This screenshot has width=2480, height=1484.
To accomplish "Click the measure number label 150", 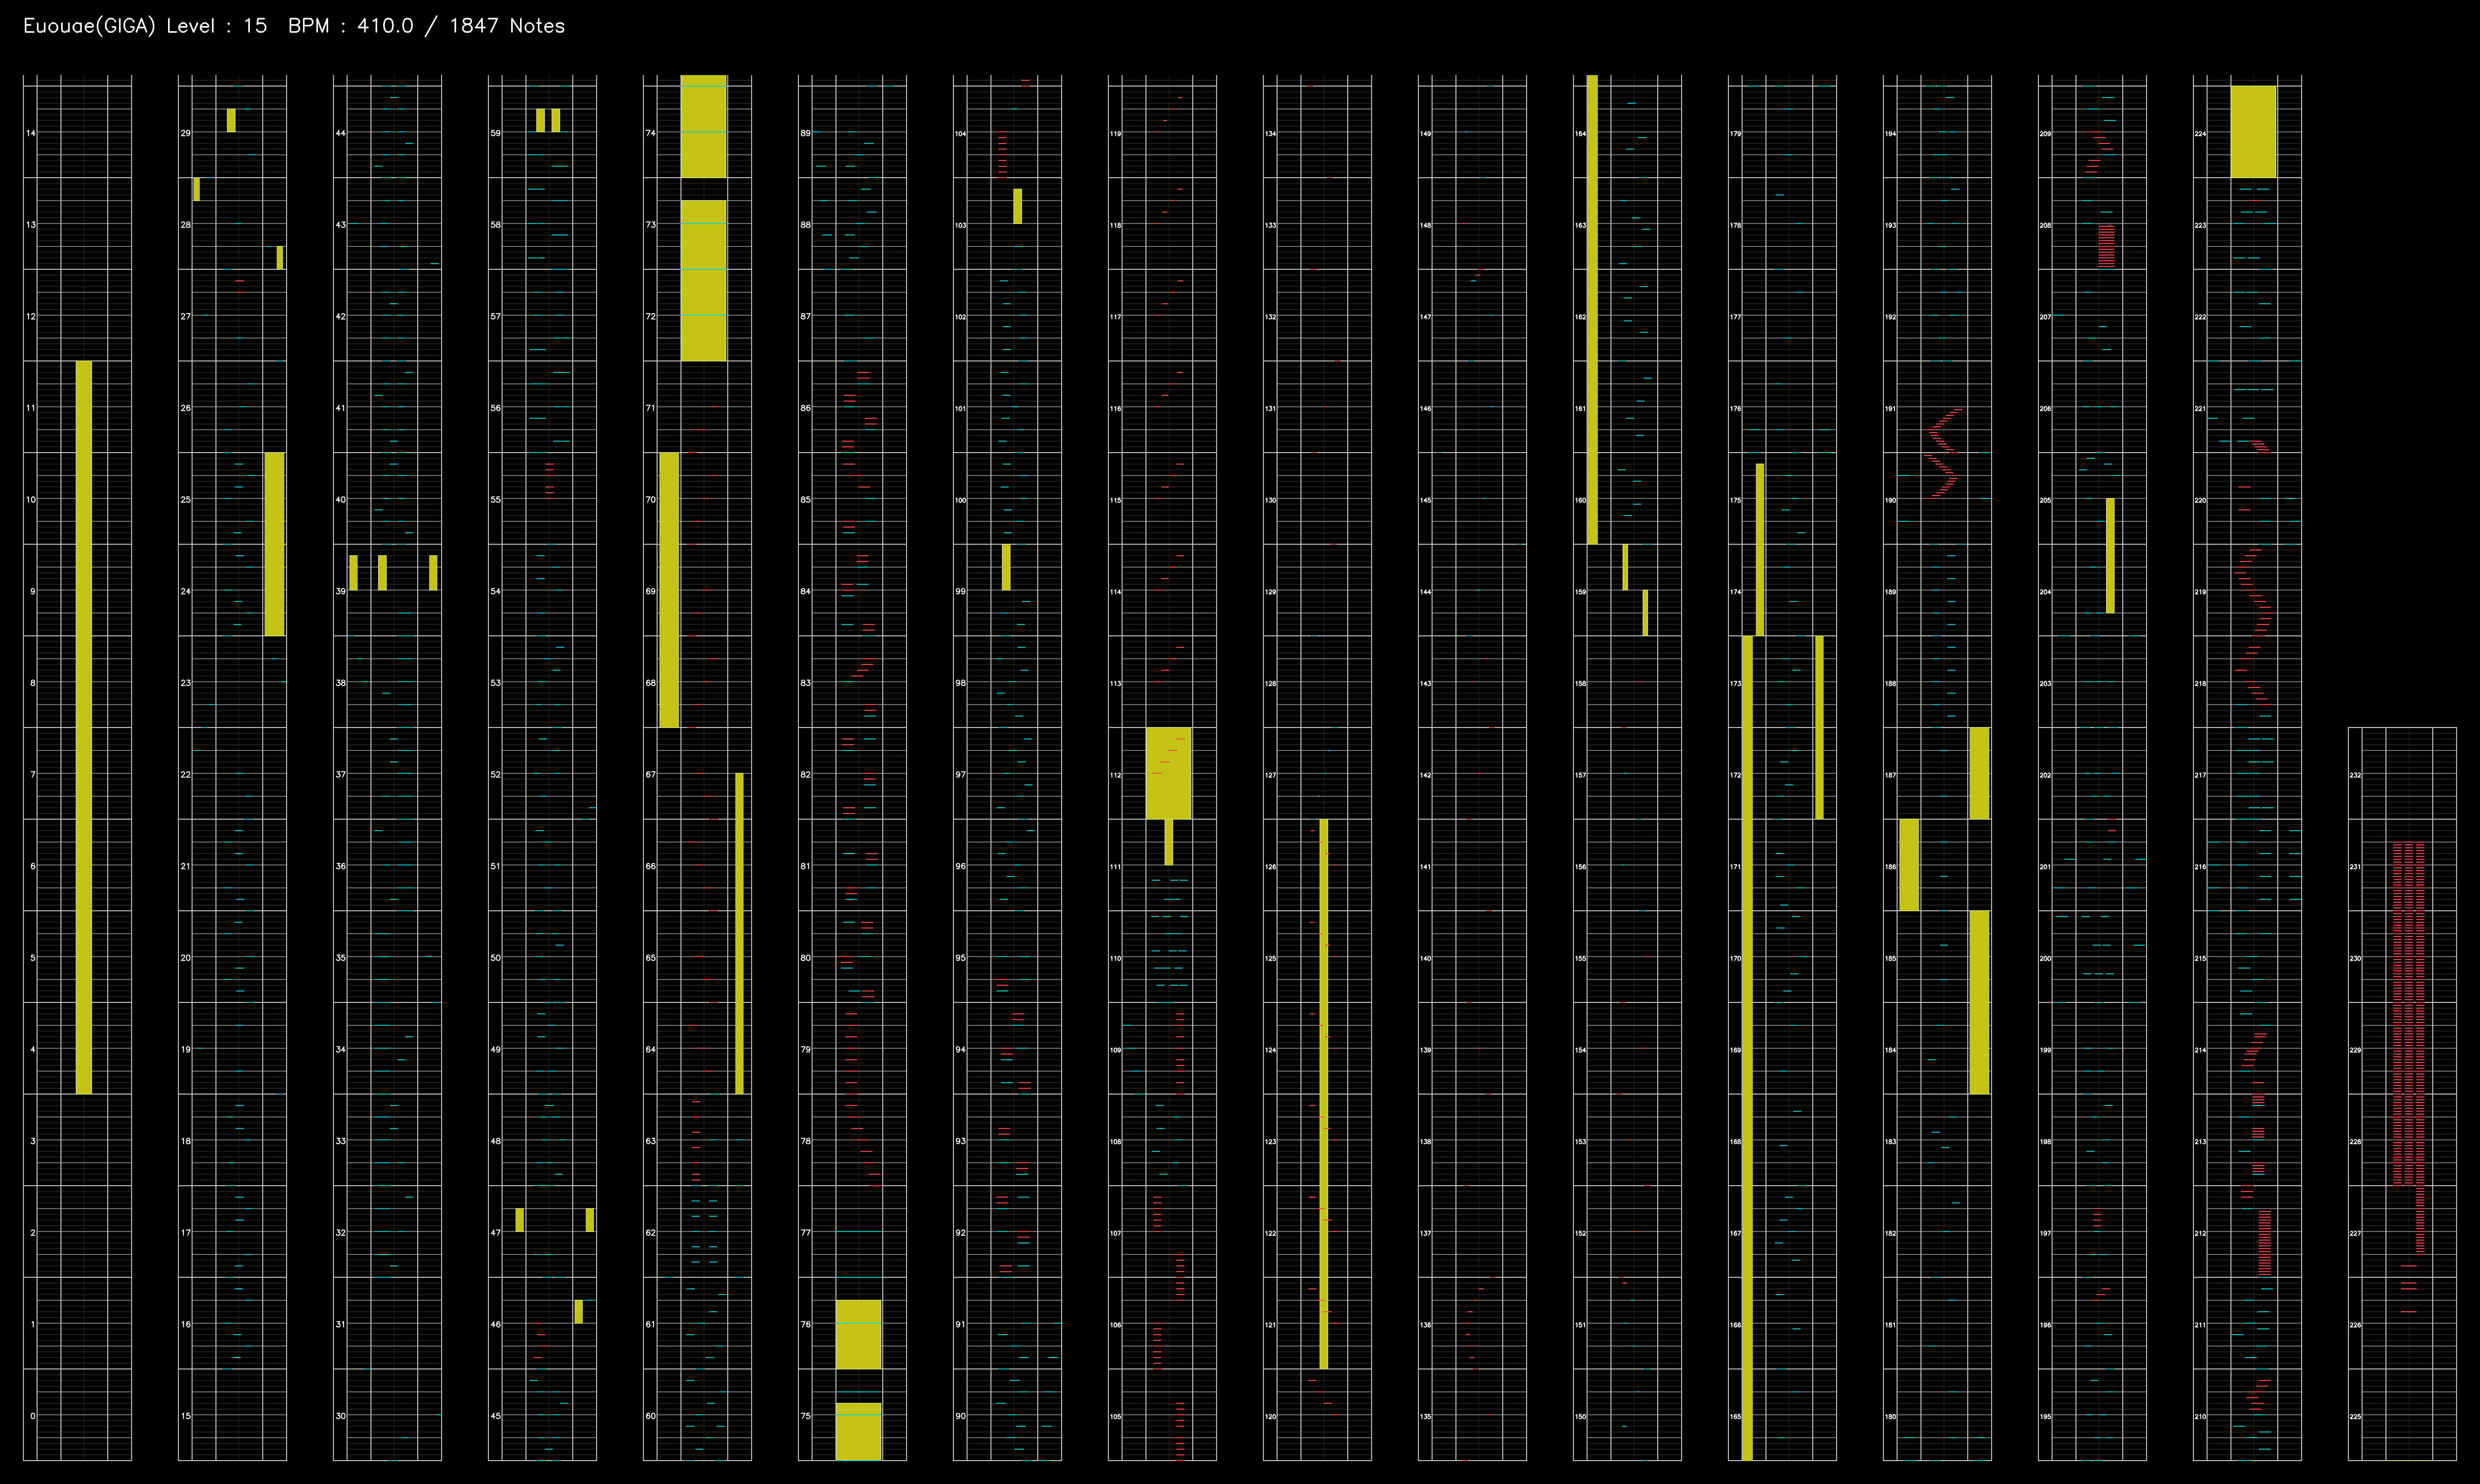I will click(1580, 1416).
